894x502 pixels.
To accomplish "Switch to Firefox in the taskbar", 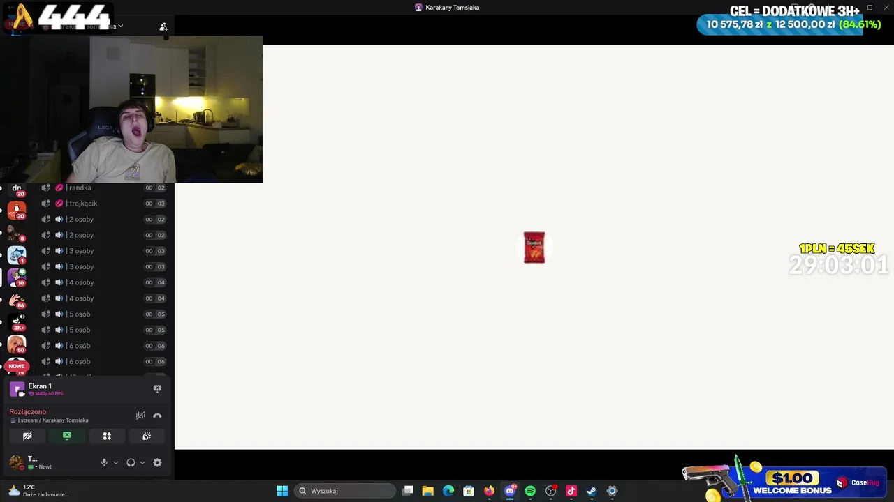I will [x=489, y=491].
